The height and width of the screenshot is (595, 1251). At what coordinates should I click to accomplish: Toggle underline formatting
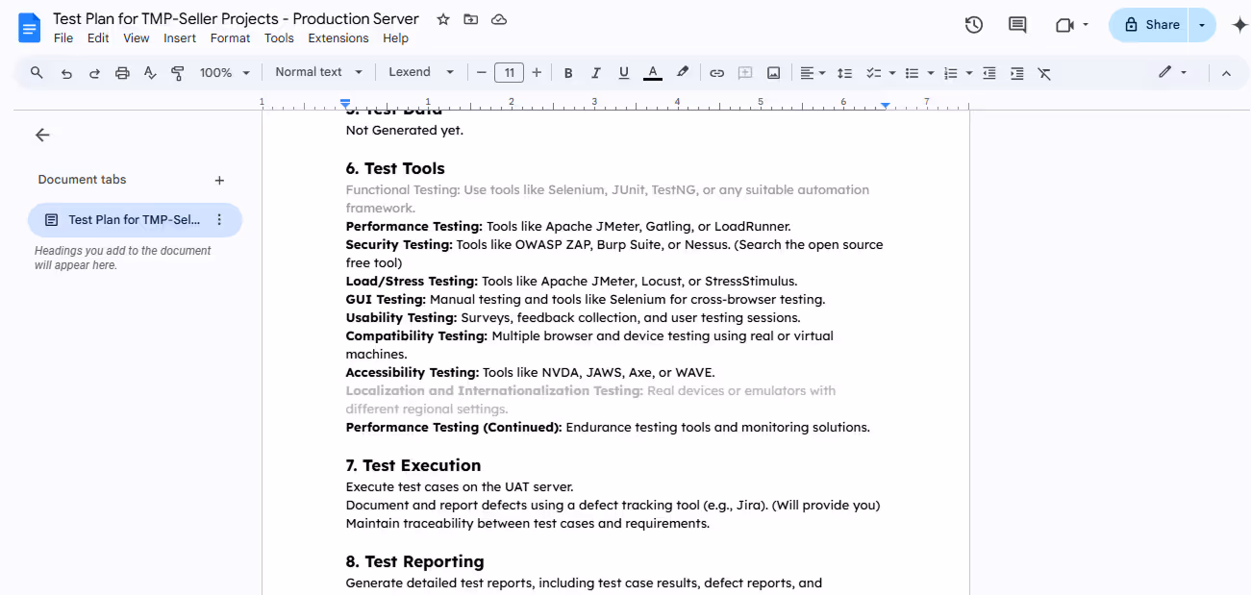624,72
